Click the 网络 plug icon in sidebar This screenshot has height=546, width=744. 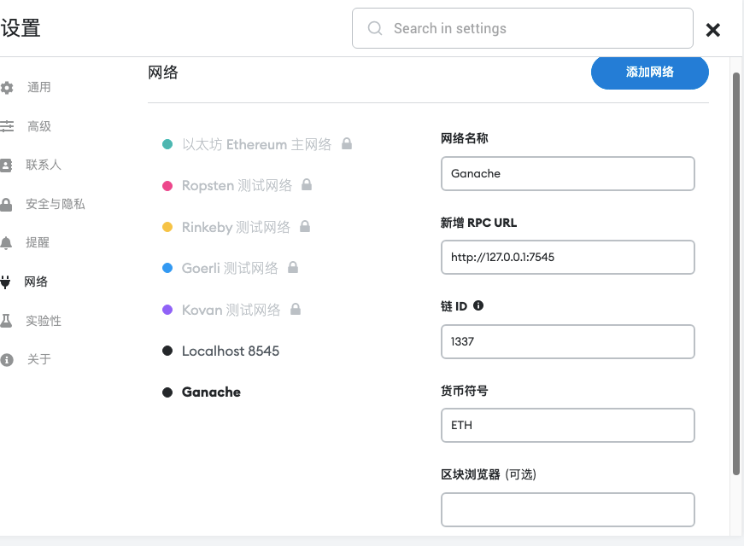(x=5, y=282)
